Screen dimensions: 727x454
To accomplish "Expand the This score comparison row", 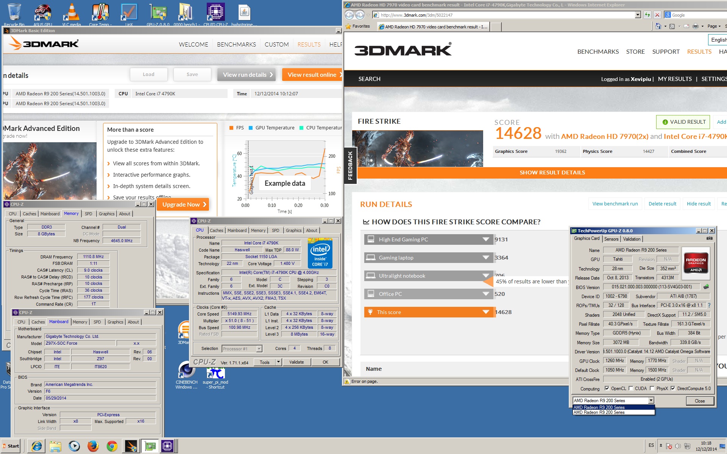I will [x=428, y=312].
